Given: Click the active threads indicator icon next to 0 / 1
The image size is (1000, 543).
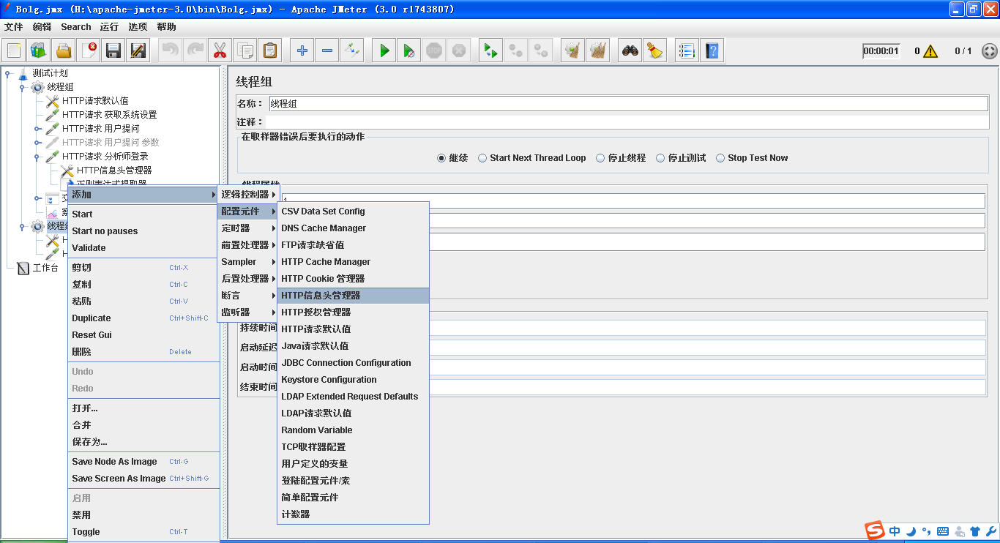Looking at the screenshot, I should [989, 51].
